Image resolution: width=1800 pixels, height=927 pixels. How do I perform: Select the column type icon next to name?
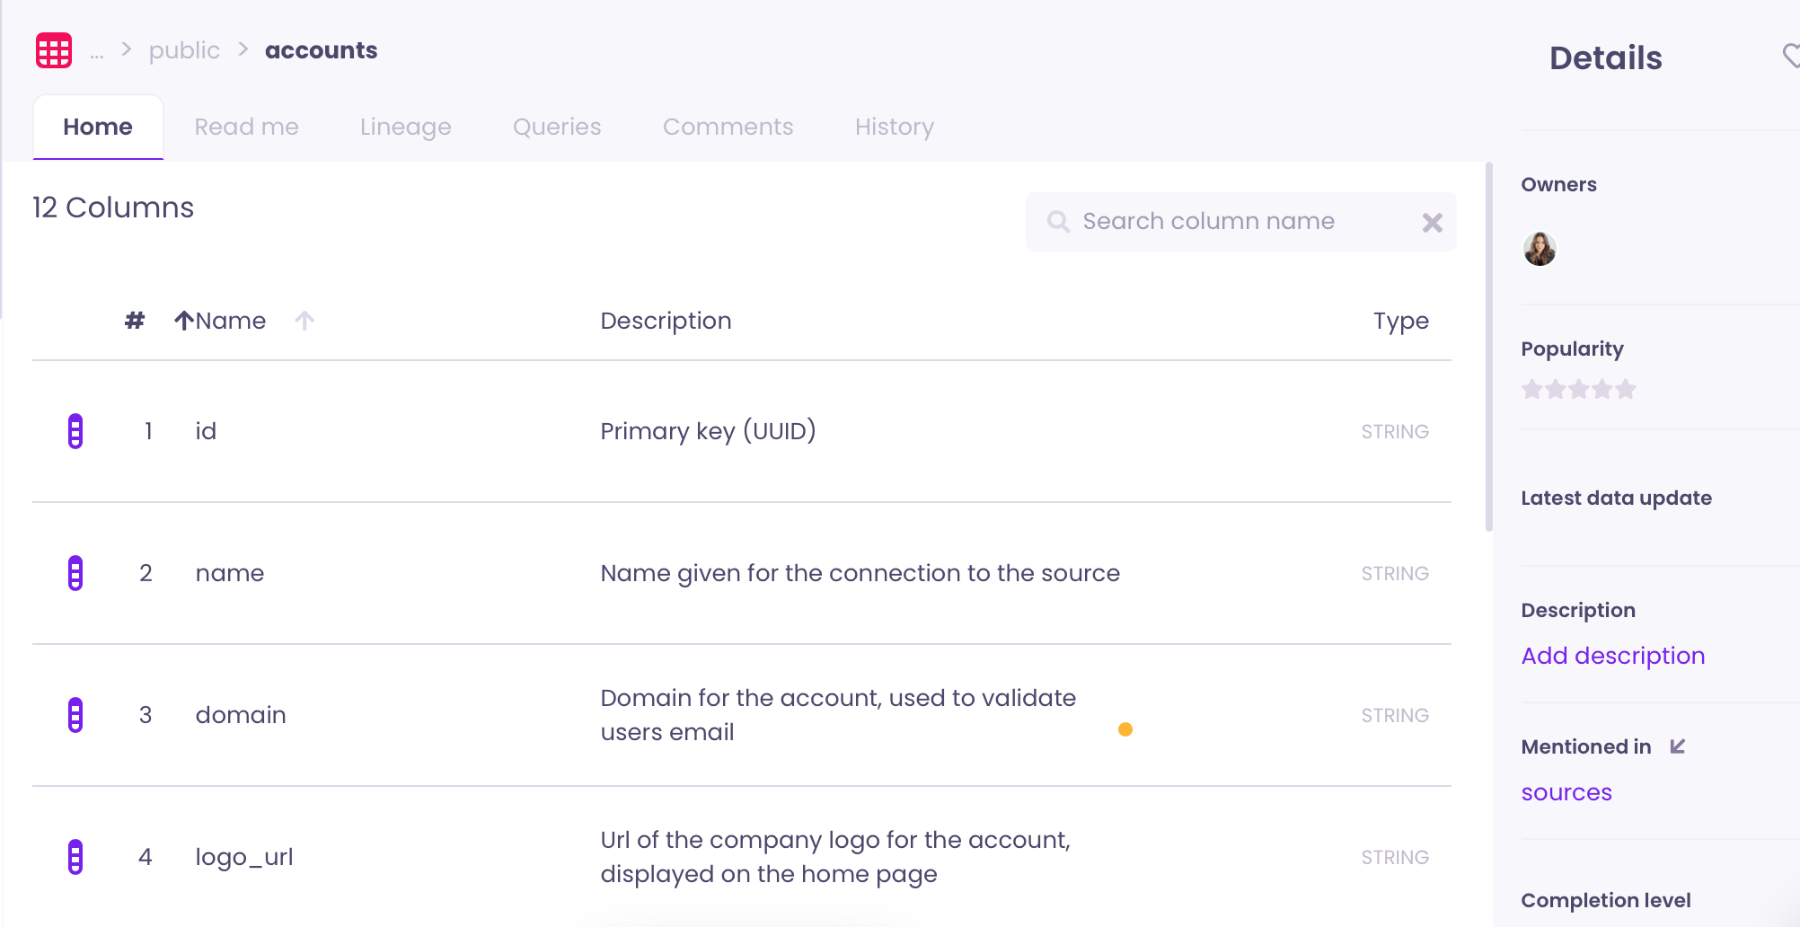[x=76, y=573]
